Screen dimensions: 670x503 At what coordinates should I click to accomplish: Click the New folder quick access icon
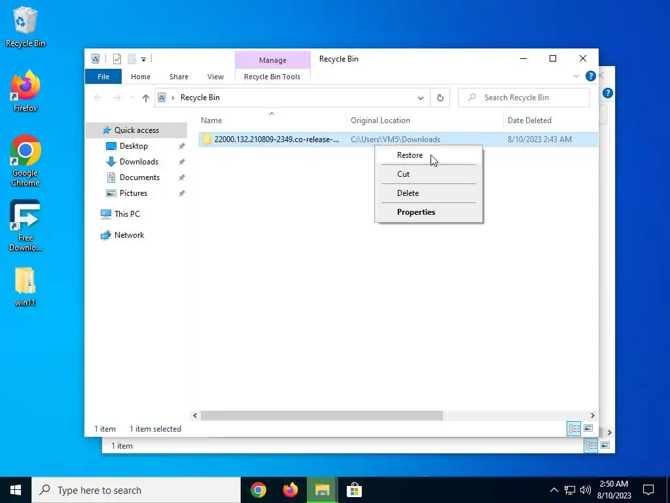132,59
